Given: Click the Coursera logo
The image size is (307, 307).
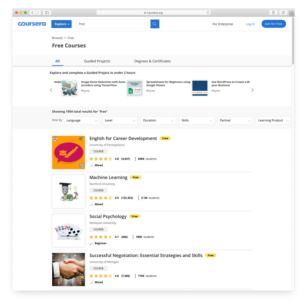Looking at the screenshot, I should click(32, 24).
